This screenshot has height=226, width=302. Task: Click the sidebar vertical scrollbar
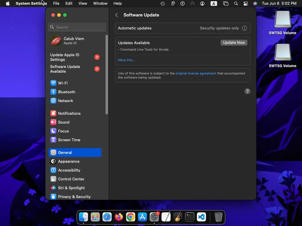[107, 74]
